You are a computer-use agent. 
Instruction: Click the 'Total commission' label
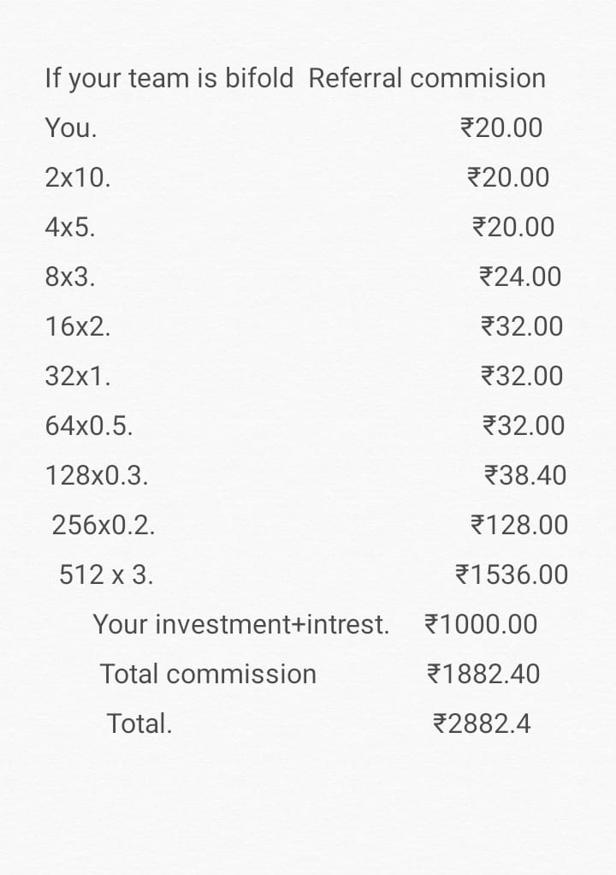pos(208,675)
